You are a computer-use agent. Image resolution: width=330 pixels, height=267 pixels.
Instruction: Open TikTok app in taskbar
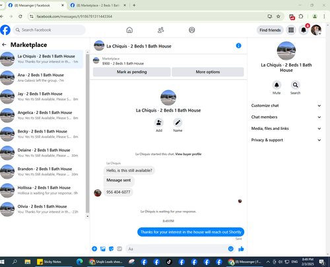(169, 262)
